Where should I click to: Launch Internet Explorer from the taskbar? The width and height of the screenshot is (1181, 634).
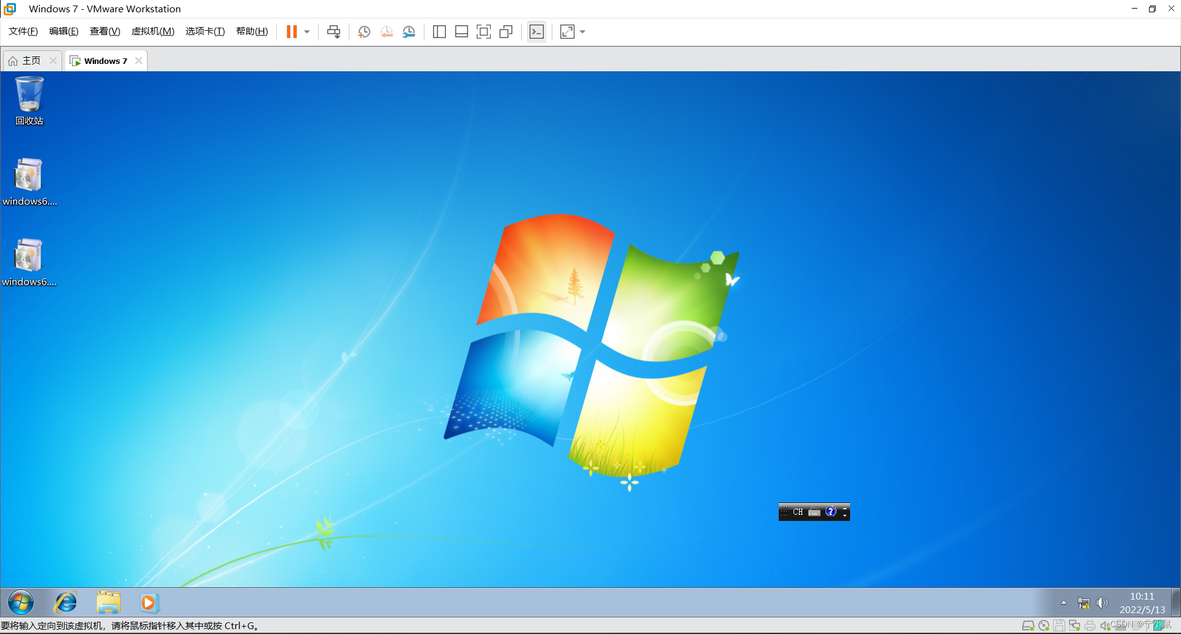[x=66, y=603]
